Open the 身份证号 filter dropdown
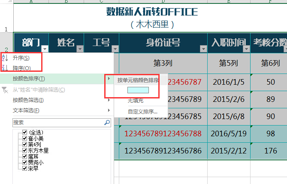The height and width of the screenshot is (184, 287). 203,49
